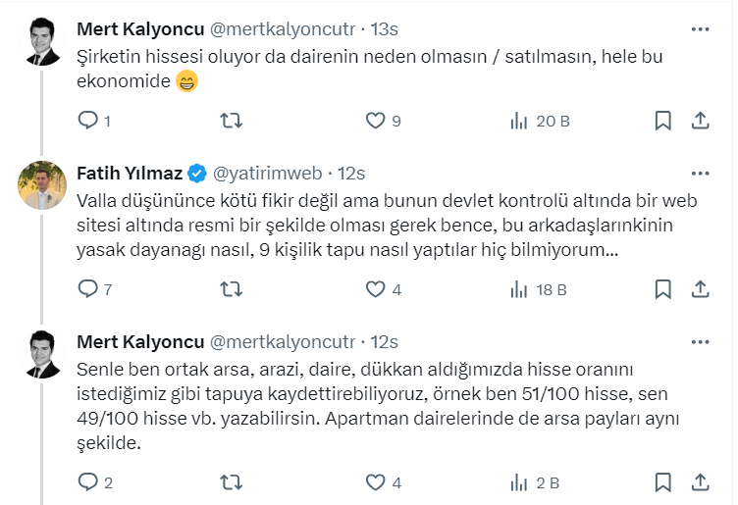
Task: Like Fatih Yılmaz's tweet
Action: coord(375,289)
